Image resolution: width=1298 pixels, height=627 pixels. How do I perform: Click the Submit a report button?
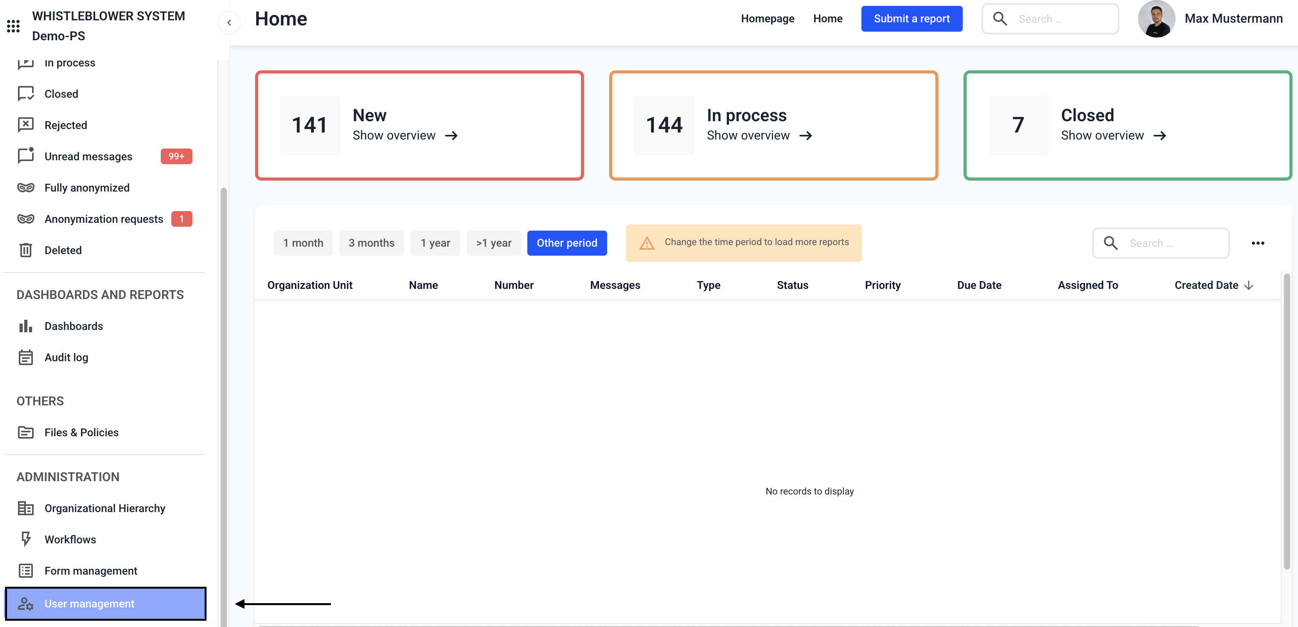[911, 19]
